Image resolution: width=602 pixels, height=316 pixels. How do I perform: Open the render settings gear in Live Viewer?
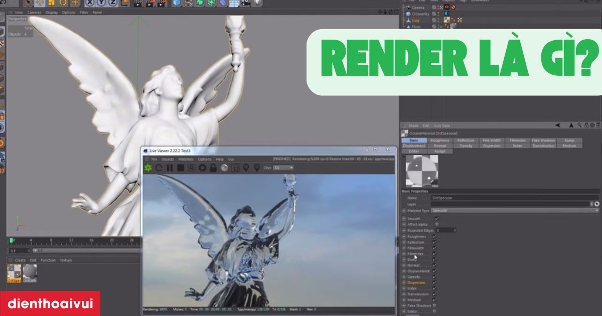[x=203, y=167]
